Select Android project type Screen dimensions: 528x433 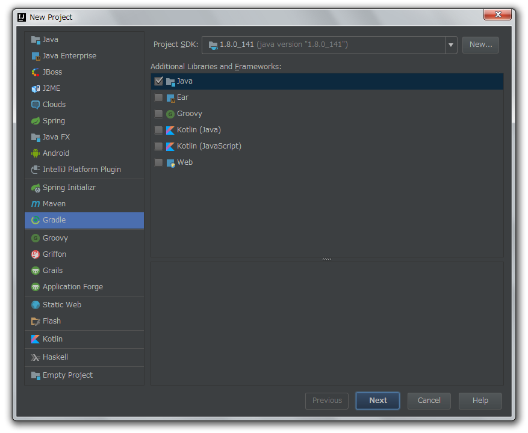pyautogui.click(x=84, y=153)
